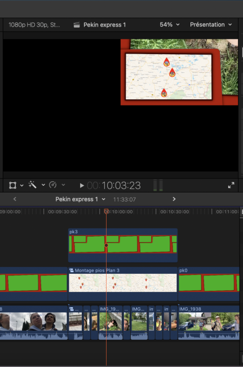Click the 1080p HD 30p format label
Screen dimensions: 243x367
point(34,25)
